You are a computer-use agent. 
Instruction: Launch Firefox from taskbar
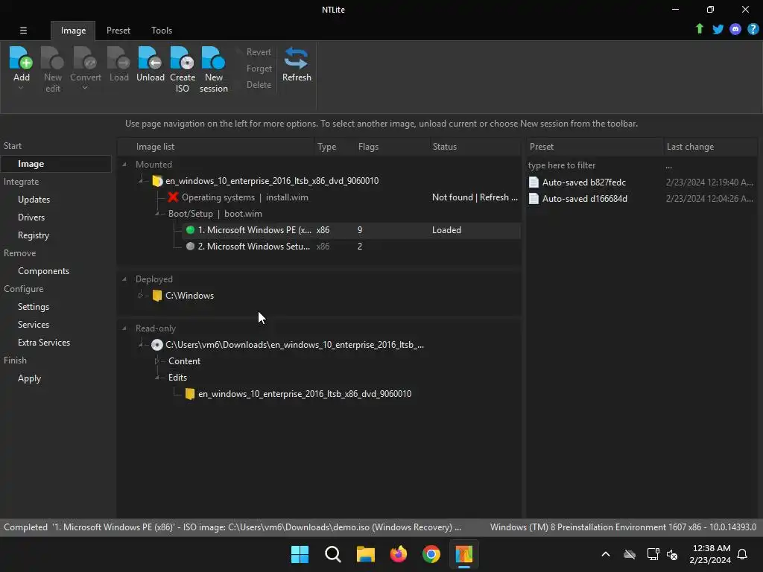(399, 554)
